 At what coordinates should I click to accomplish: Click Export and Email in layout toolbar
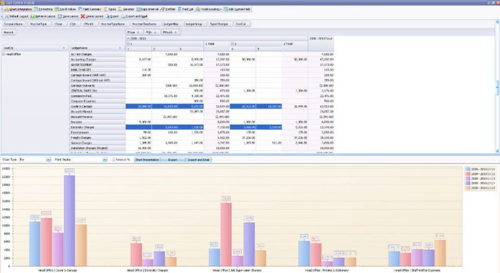click(134, 16)
